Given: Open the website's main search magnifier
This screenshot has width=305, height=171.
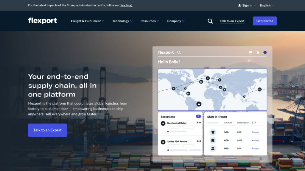Looking at the screenshot, I should 210,21.
